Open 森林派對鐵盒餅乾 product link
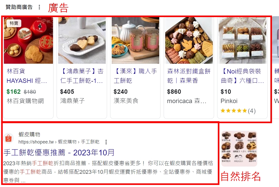Image resolution: width=279 pixels, height=187 pixels. 189,76
